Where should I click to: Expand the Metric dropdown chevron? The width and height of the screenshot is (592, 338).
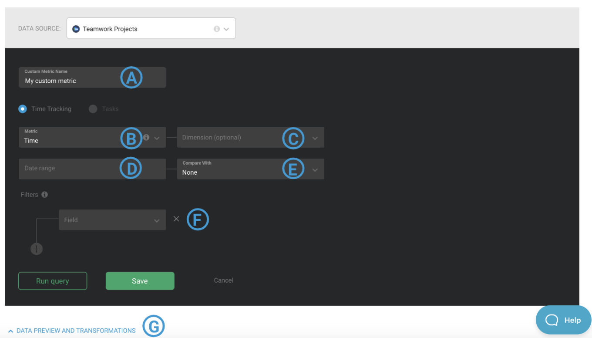coord(157,138)
